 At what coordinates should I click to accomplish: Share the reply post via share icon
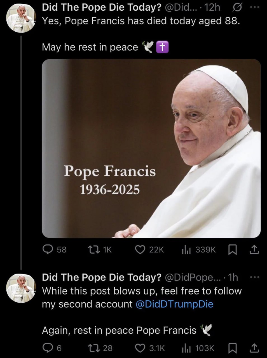click(254, 348)
